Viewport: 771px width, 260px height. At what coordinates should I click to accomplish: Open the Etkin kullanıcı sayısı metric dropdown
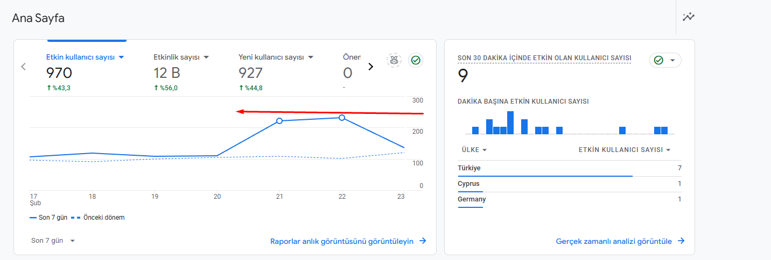pyautogui.click(x=86, y=57)
